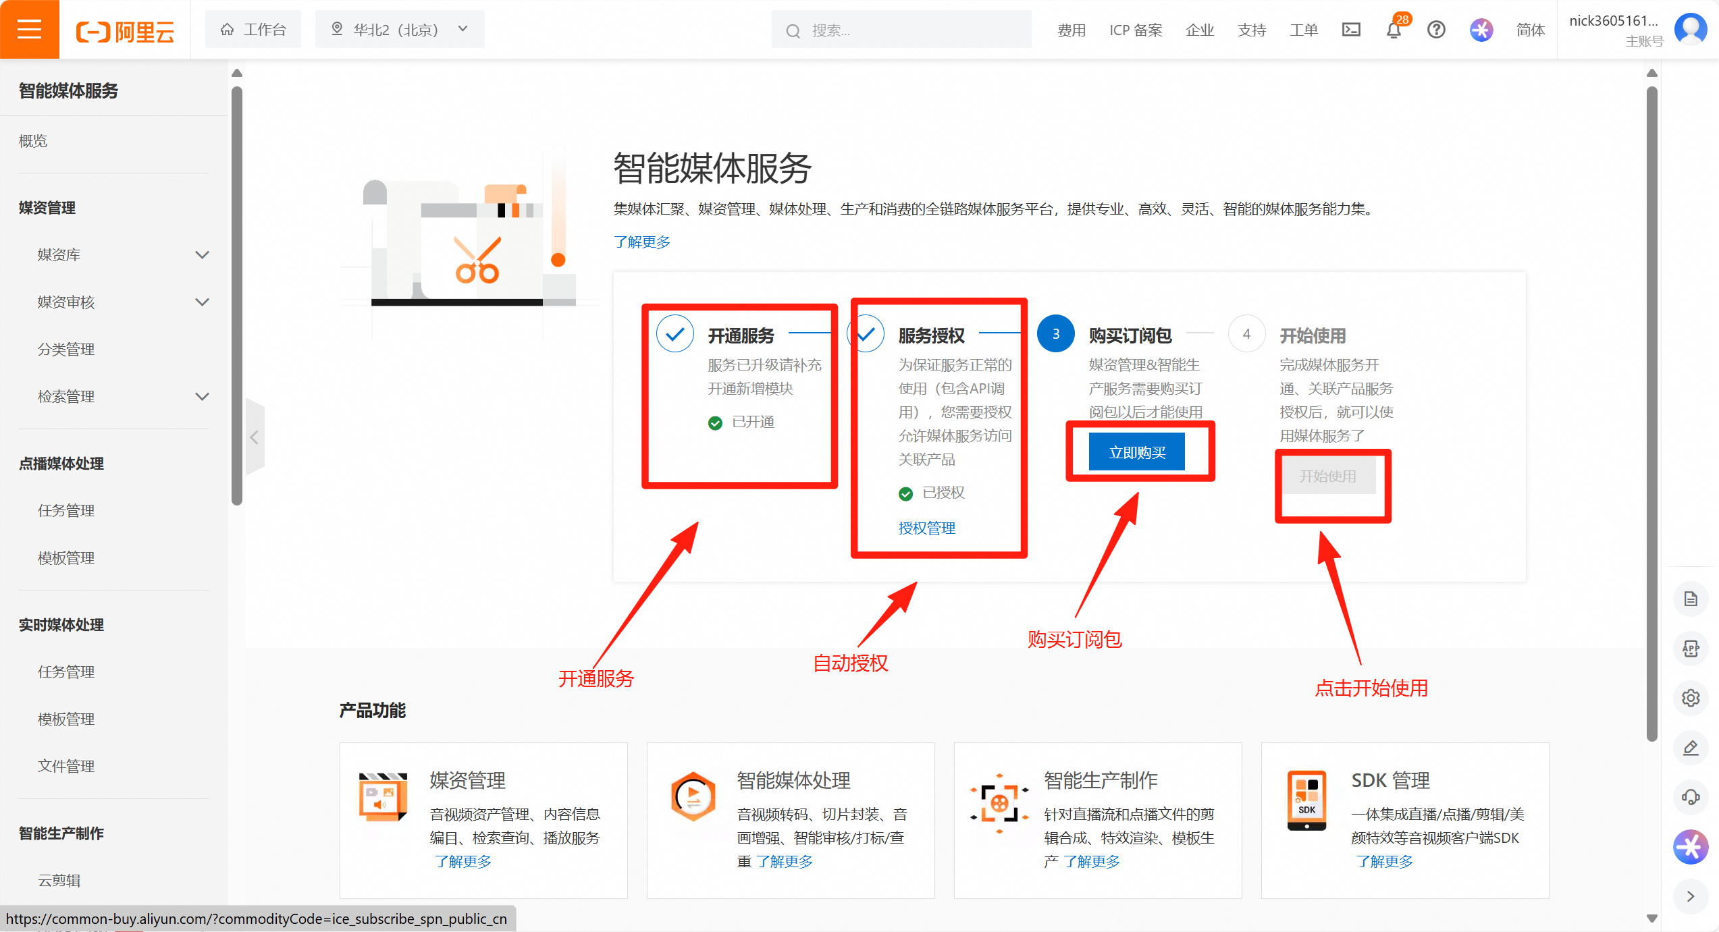The image size is (1719, 932).
Task: Click the user avatar icon
Action: pos(1691,30)
